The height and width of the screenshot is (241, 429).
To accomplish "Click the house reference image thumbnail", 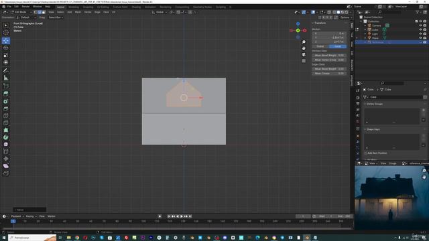I will coord(391,197).
